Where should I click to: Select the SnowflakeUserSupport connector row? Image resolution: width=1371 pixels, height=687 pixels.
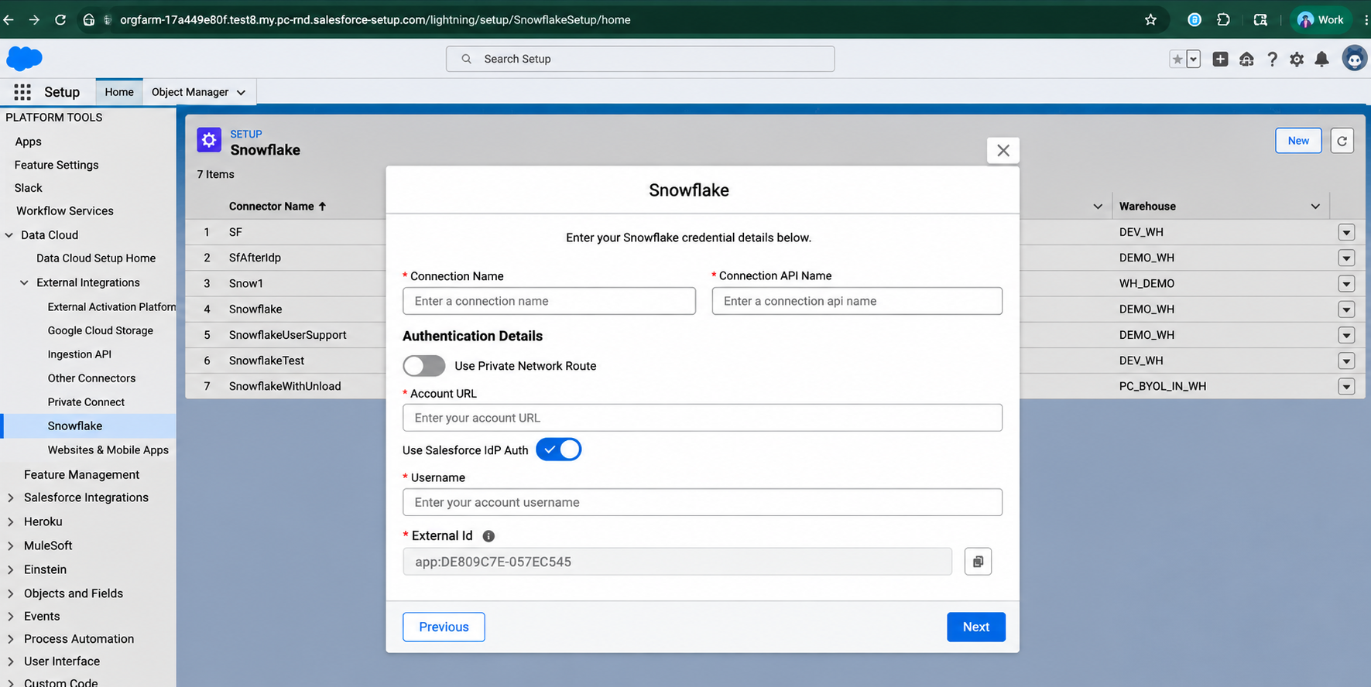[287, 335]
